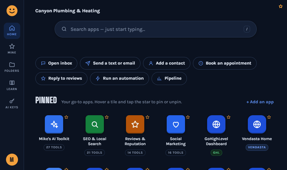Click the 14 TOOLS badge

[135, 153]
